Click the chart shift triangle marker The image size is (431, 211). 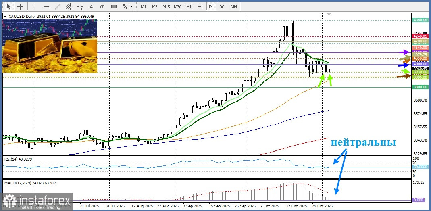(x=329, y=15)
